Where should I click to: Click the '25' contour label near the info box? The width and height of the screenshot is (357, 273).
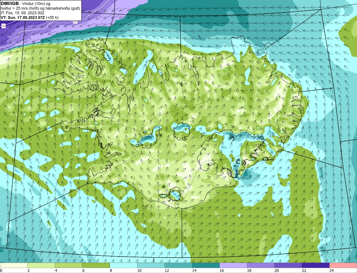75,22
